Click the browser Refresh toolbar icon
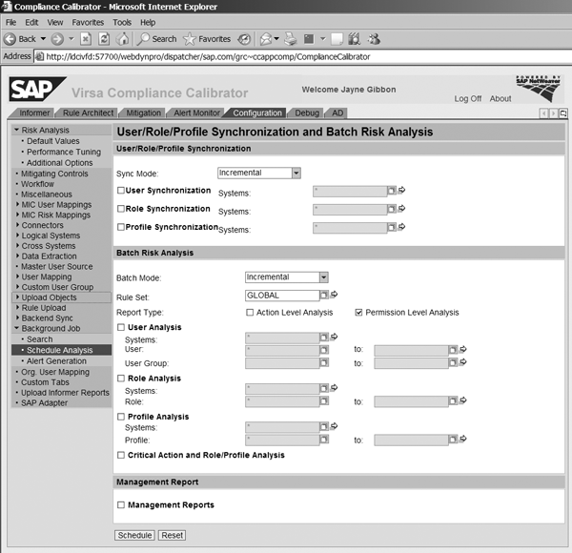Image resolution: width=572 pixels, height=553 pixels. coord(103,39)
